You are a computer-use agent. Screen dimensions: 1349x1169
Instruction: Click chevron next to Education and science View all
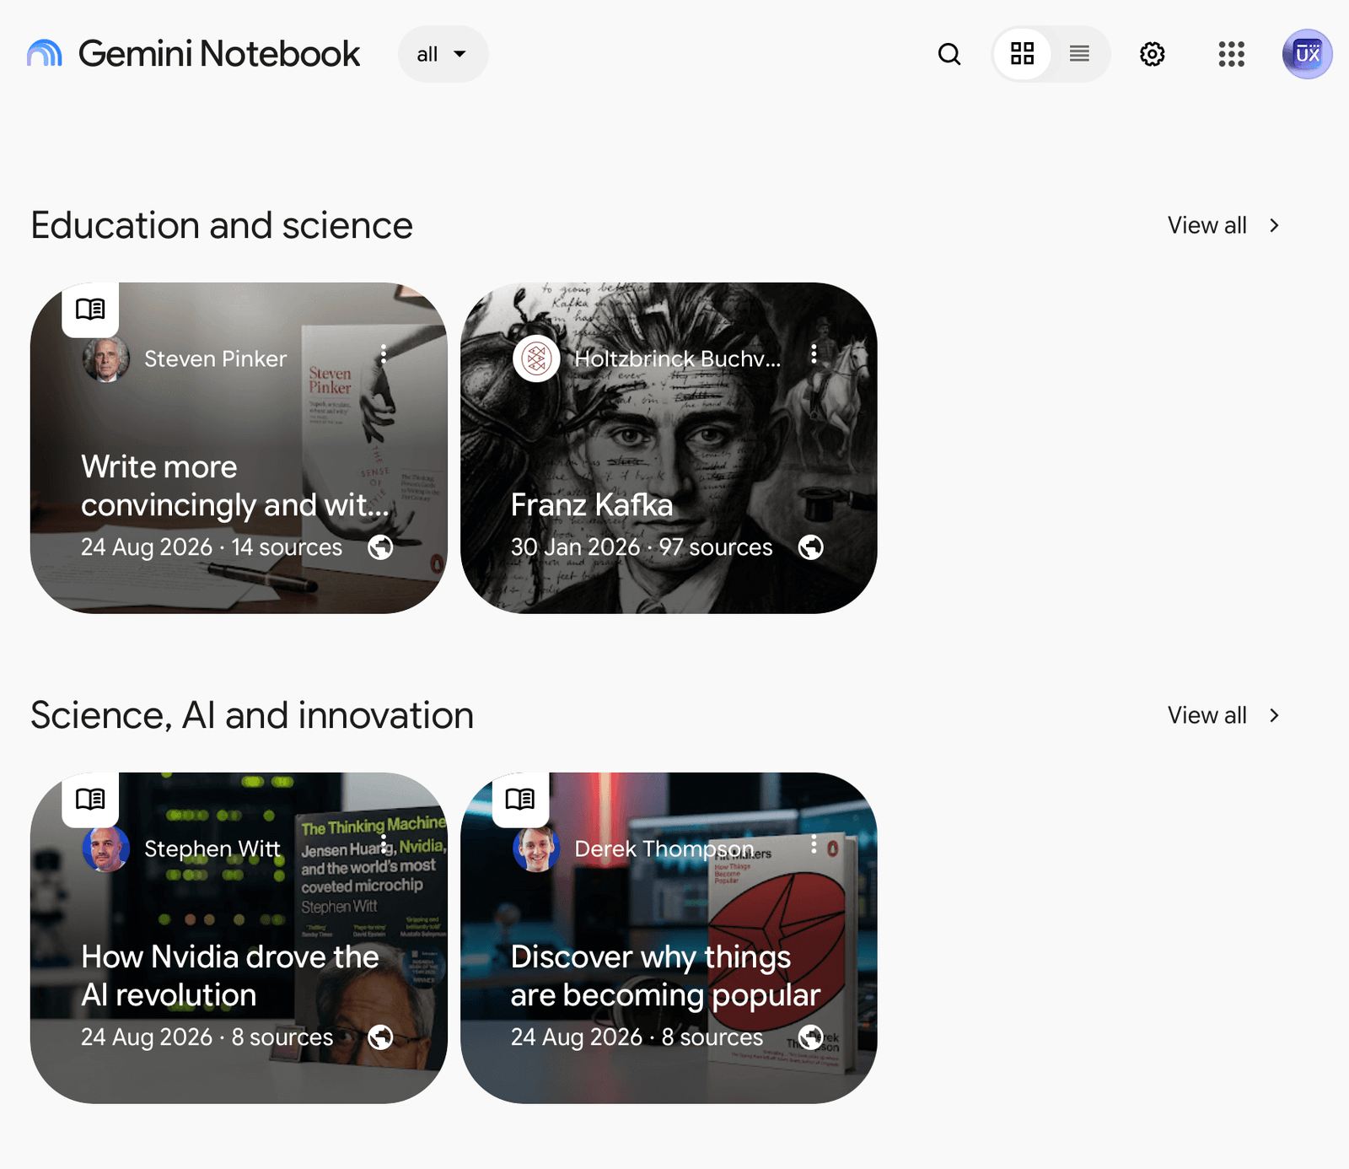1274,225
